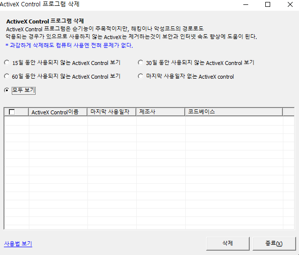Click the 코드베이스 column header

tap(234, 112)
